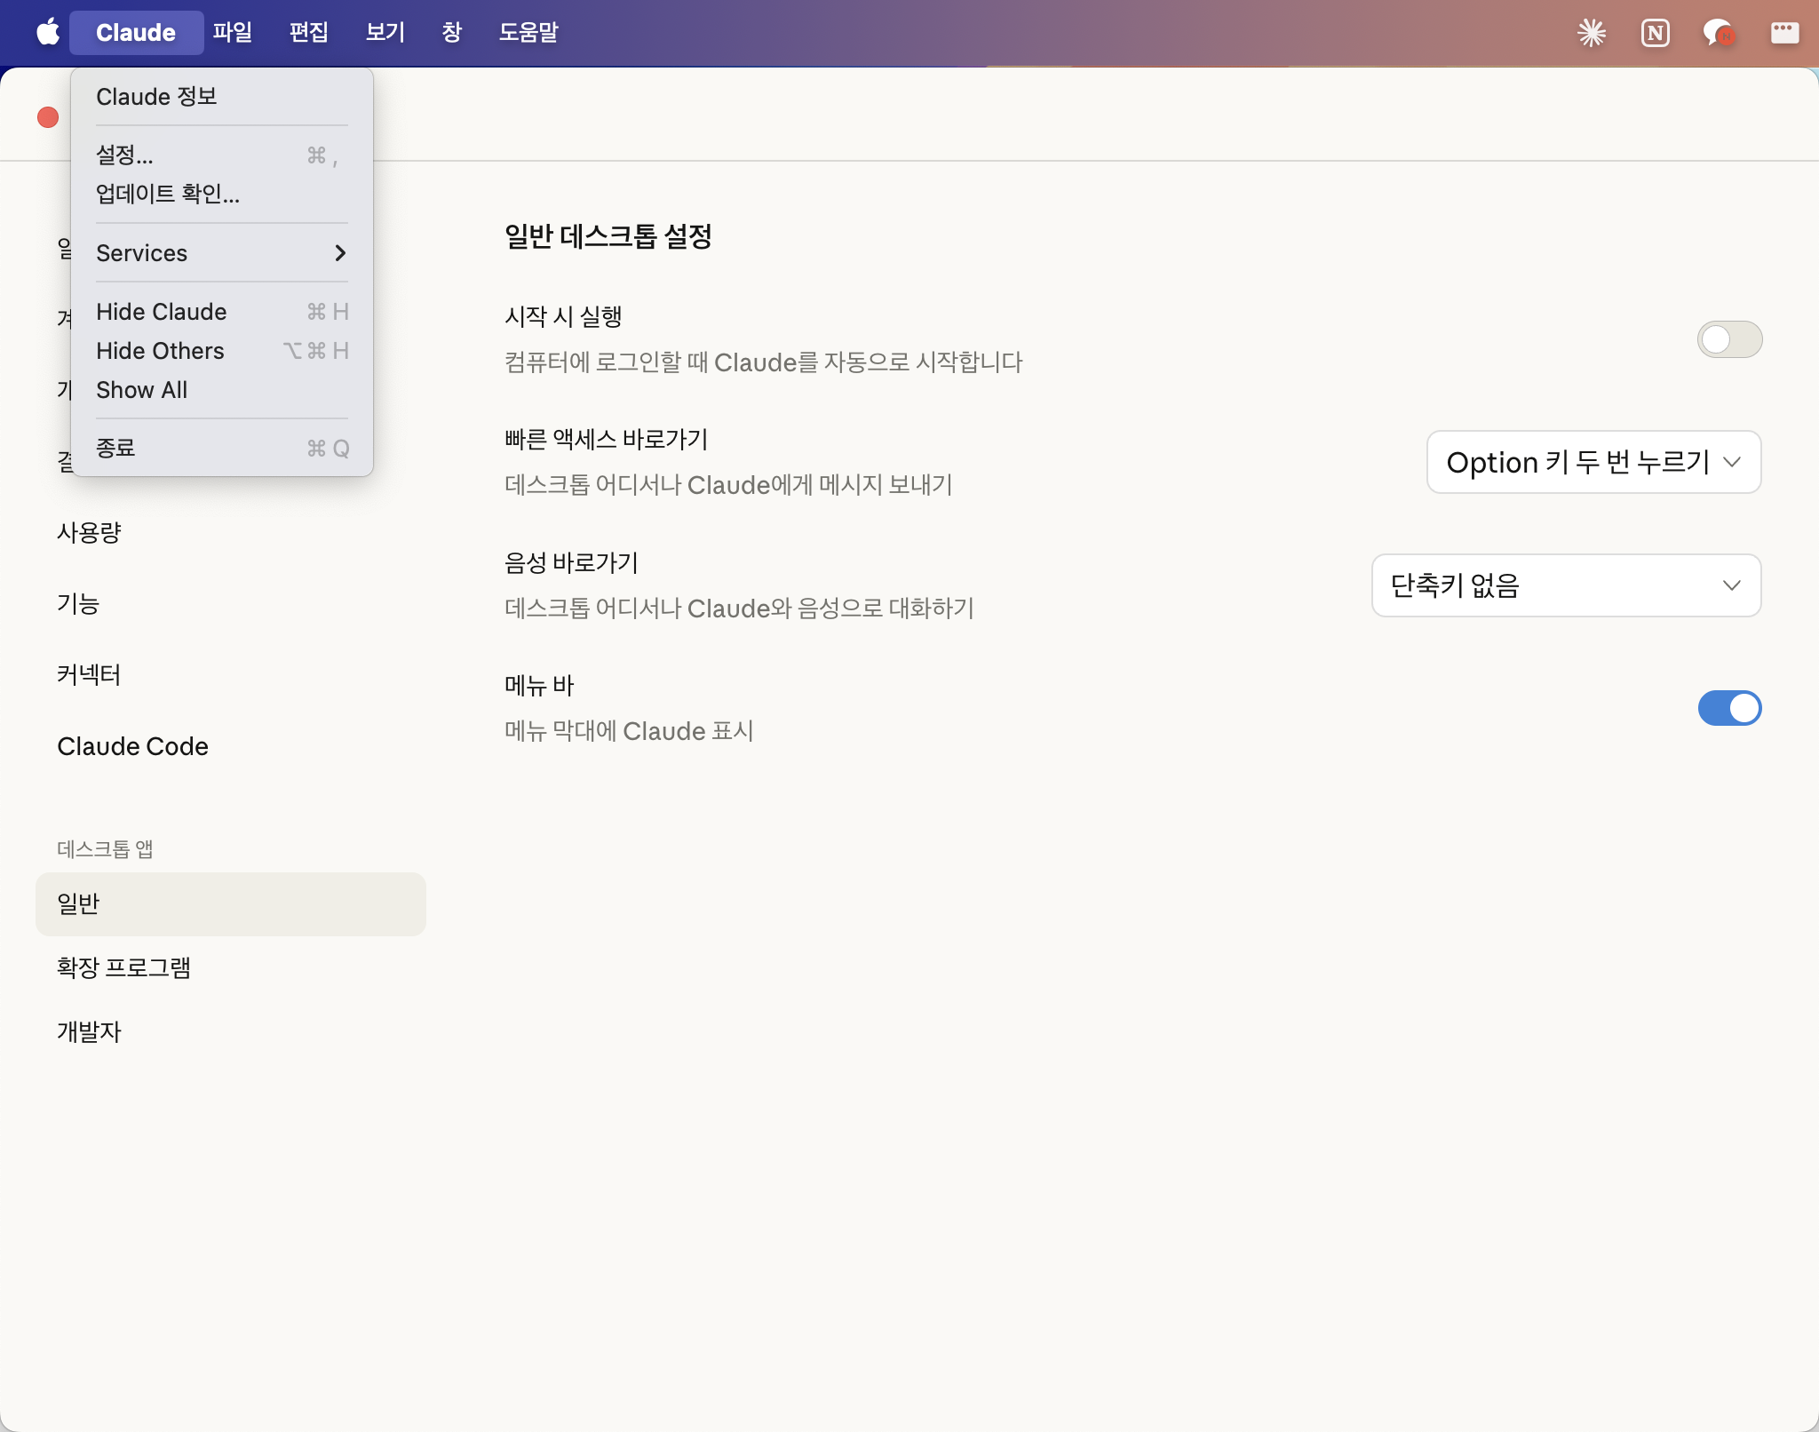Click the Services submenu arrow chevron
Image resolution: width=1819 pixels, height=1432 pixels.
[339, 253]
